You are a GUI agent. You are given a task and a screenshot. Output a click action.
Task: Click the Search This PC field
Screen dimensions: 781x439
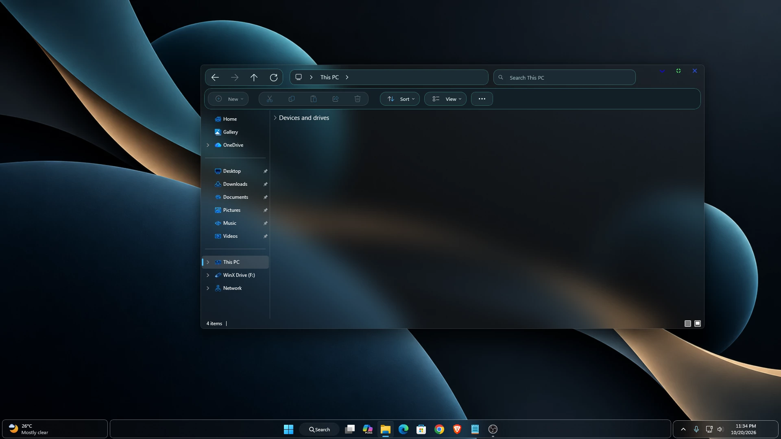tap(564, 77)
